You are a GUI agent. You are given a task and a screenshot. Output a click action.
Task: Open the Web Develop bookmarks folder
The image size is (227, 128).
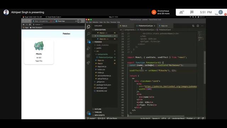[x=36, y=28]
